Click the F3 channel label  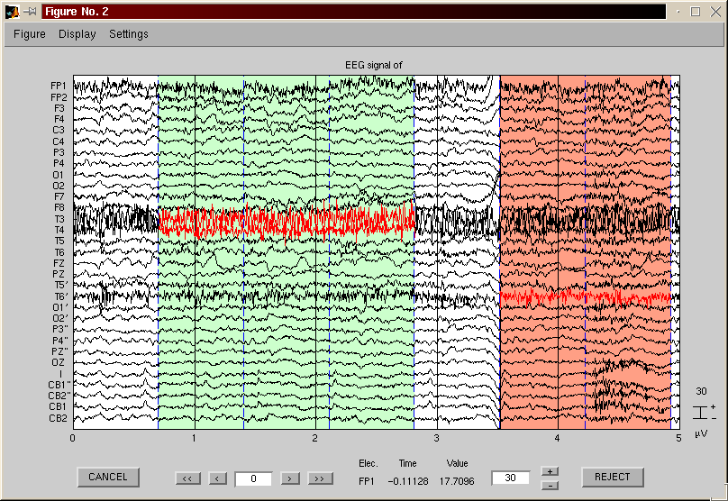tap(59, 108)
